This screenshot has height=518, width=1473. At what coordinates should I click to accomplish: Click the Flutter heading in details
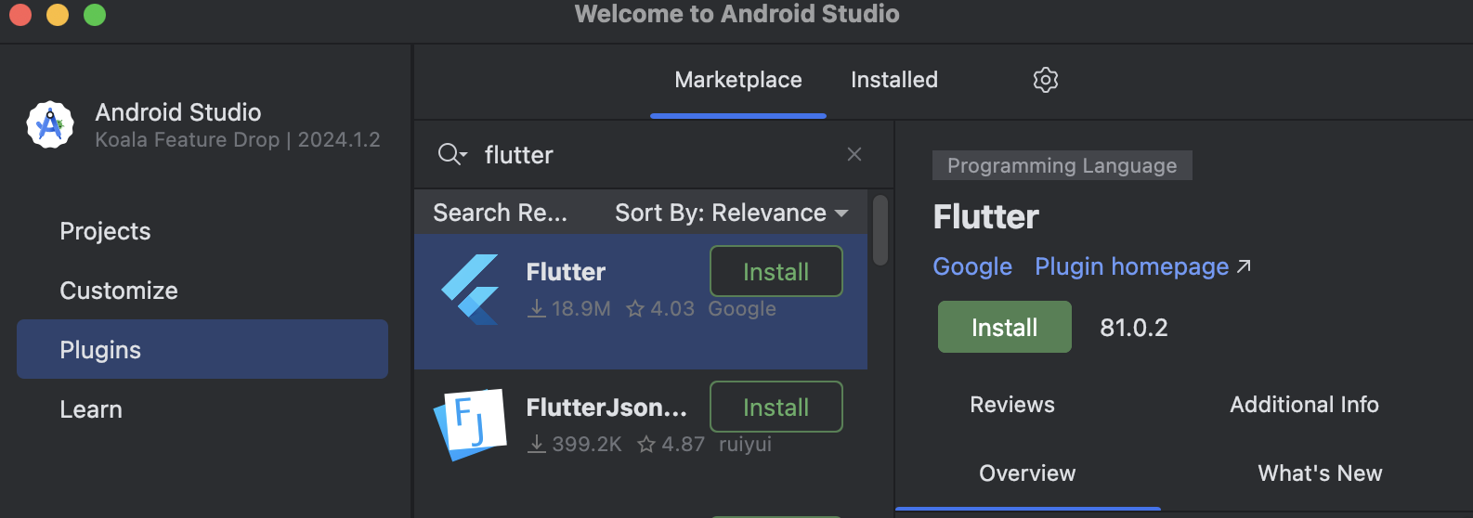click(986, 217)
